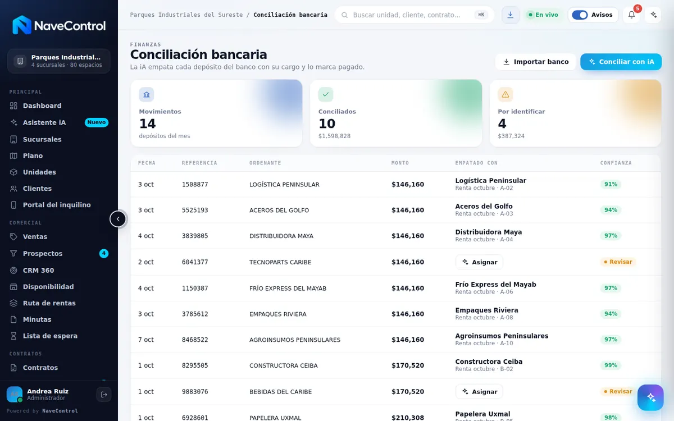Click the CRM 360 target icon
The width and height of the screenshot is (674, 421).
pyautogui.click(x=14, y=270)
